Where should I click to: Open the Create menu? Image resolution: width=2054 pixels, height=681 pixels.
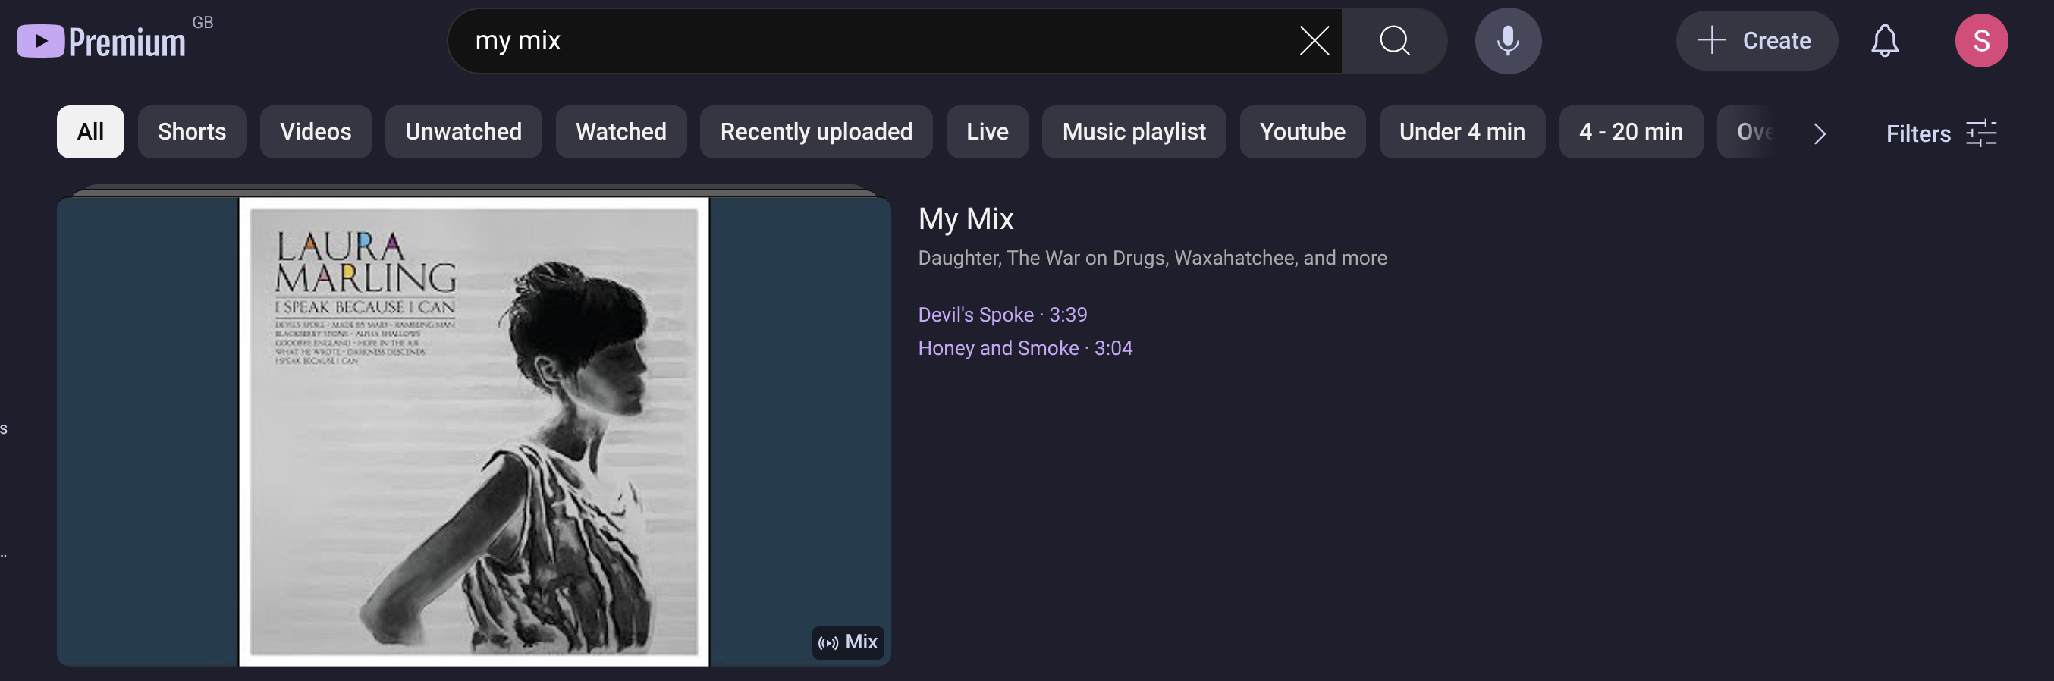click(x=1756, y=41)
